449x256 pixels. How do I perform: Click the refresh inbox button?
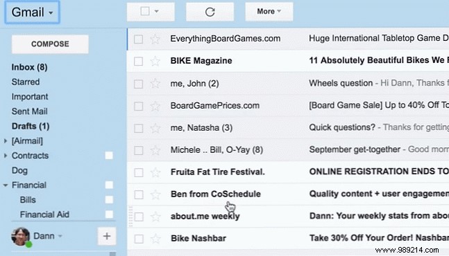(x=210, y=12)
